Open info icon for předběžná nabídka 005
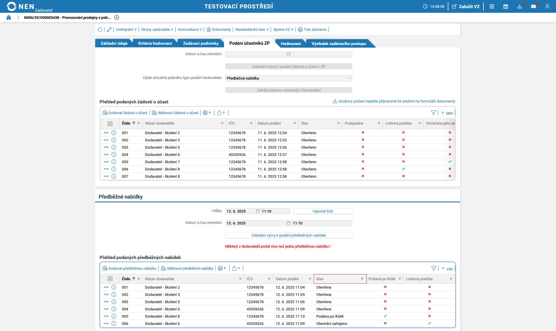 114,316
